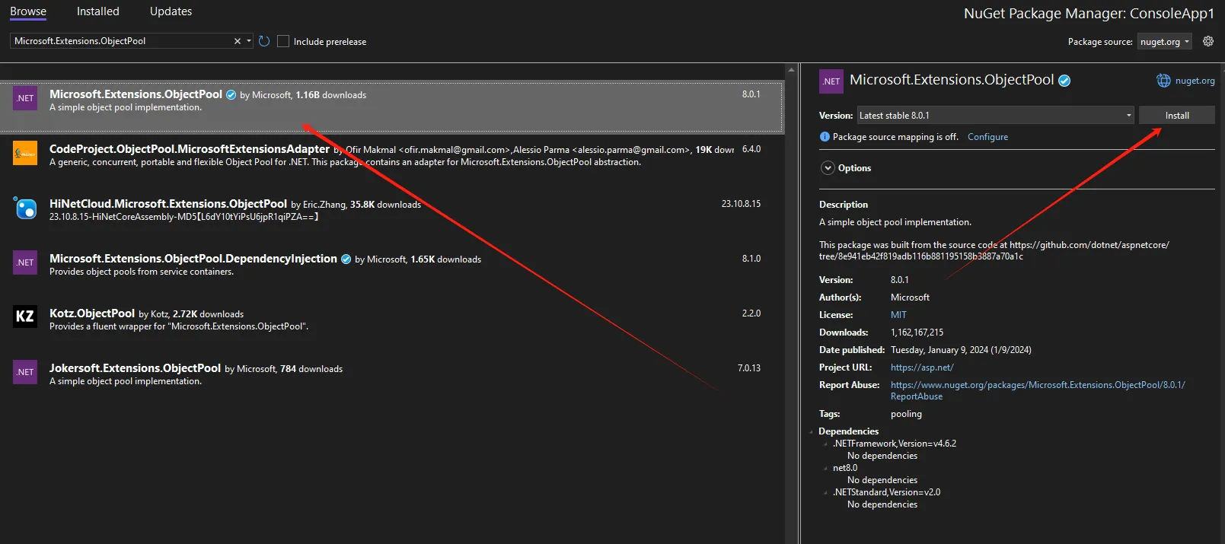Click the CodeProject.ObjectPool adapter package icon
The height and width of the screenshot is (544, 1225).
coord(25,153)
